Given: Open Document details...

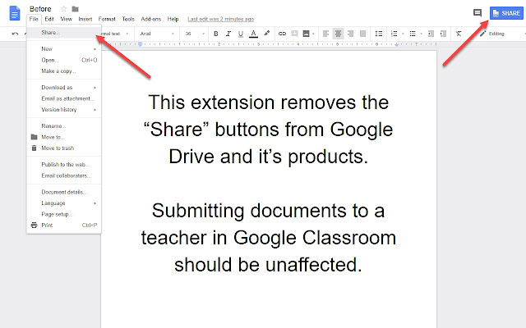Looking at the screenshot, I should [x=64, y=192].
